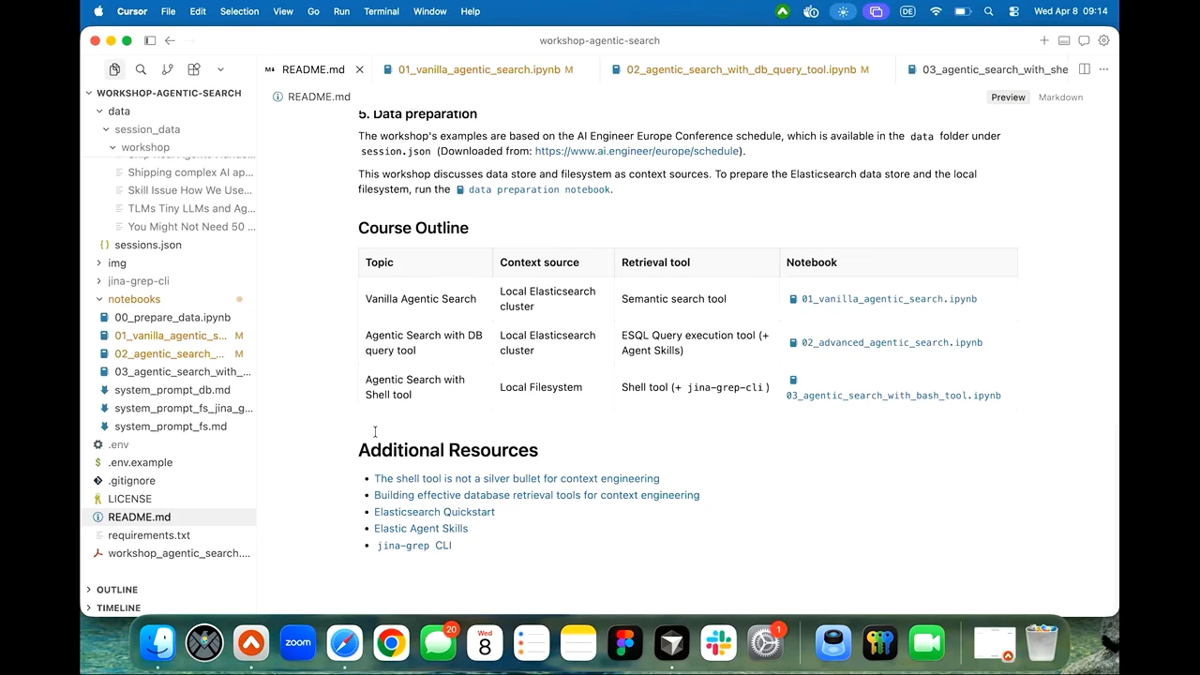Viewport: 1200px width, 675px height.
Task: Open the Selection menu
Action: (x=239, y=11)
